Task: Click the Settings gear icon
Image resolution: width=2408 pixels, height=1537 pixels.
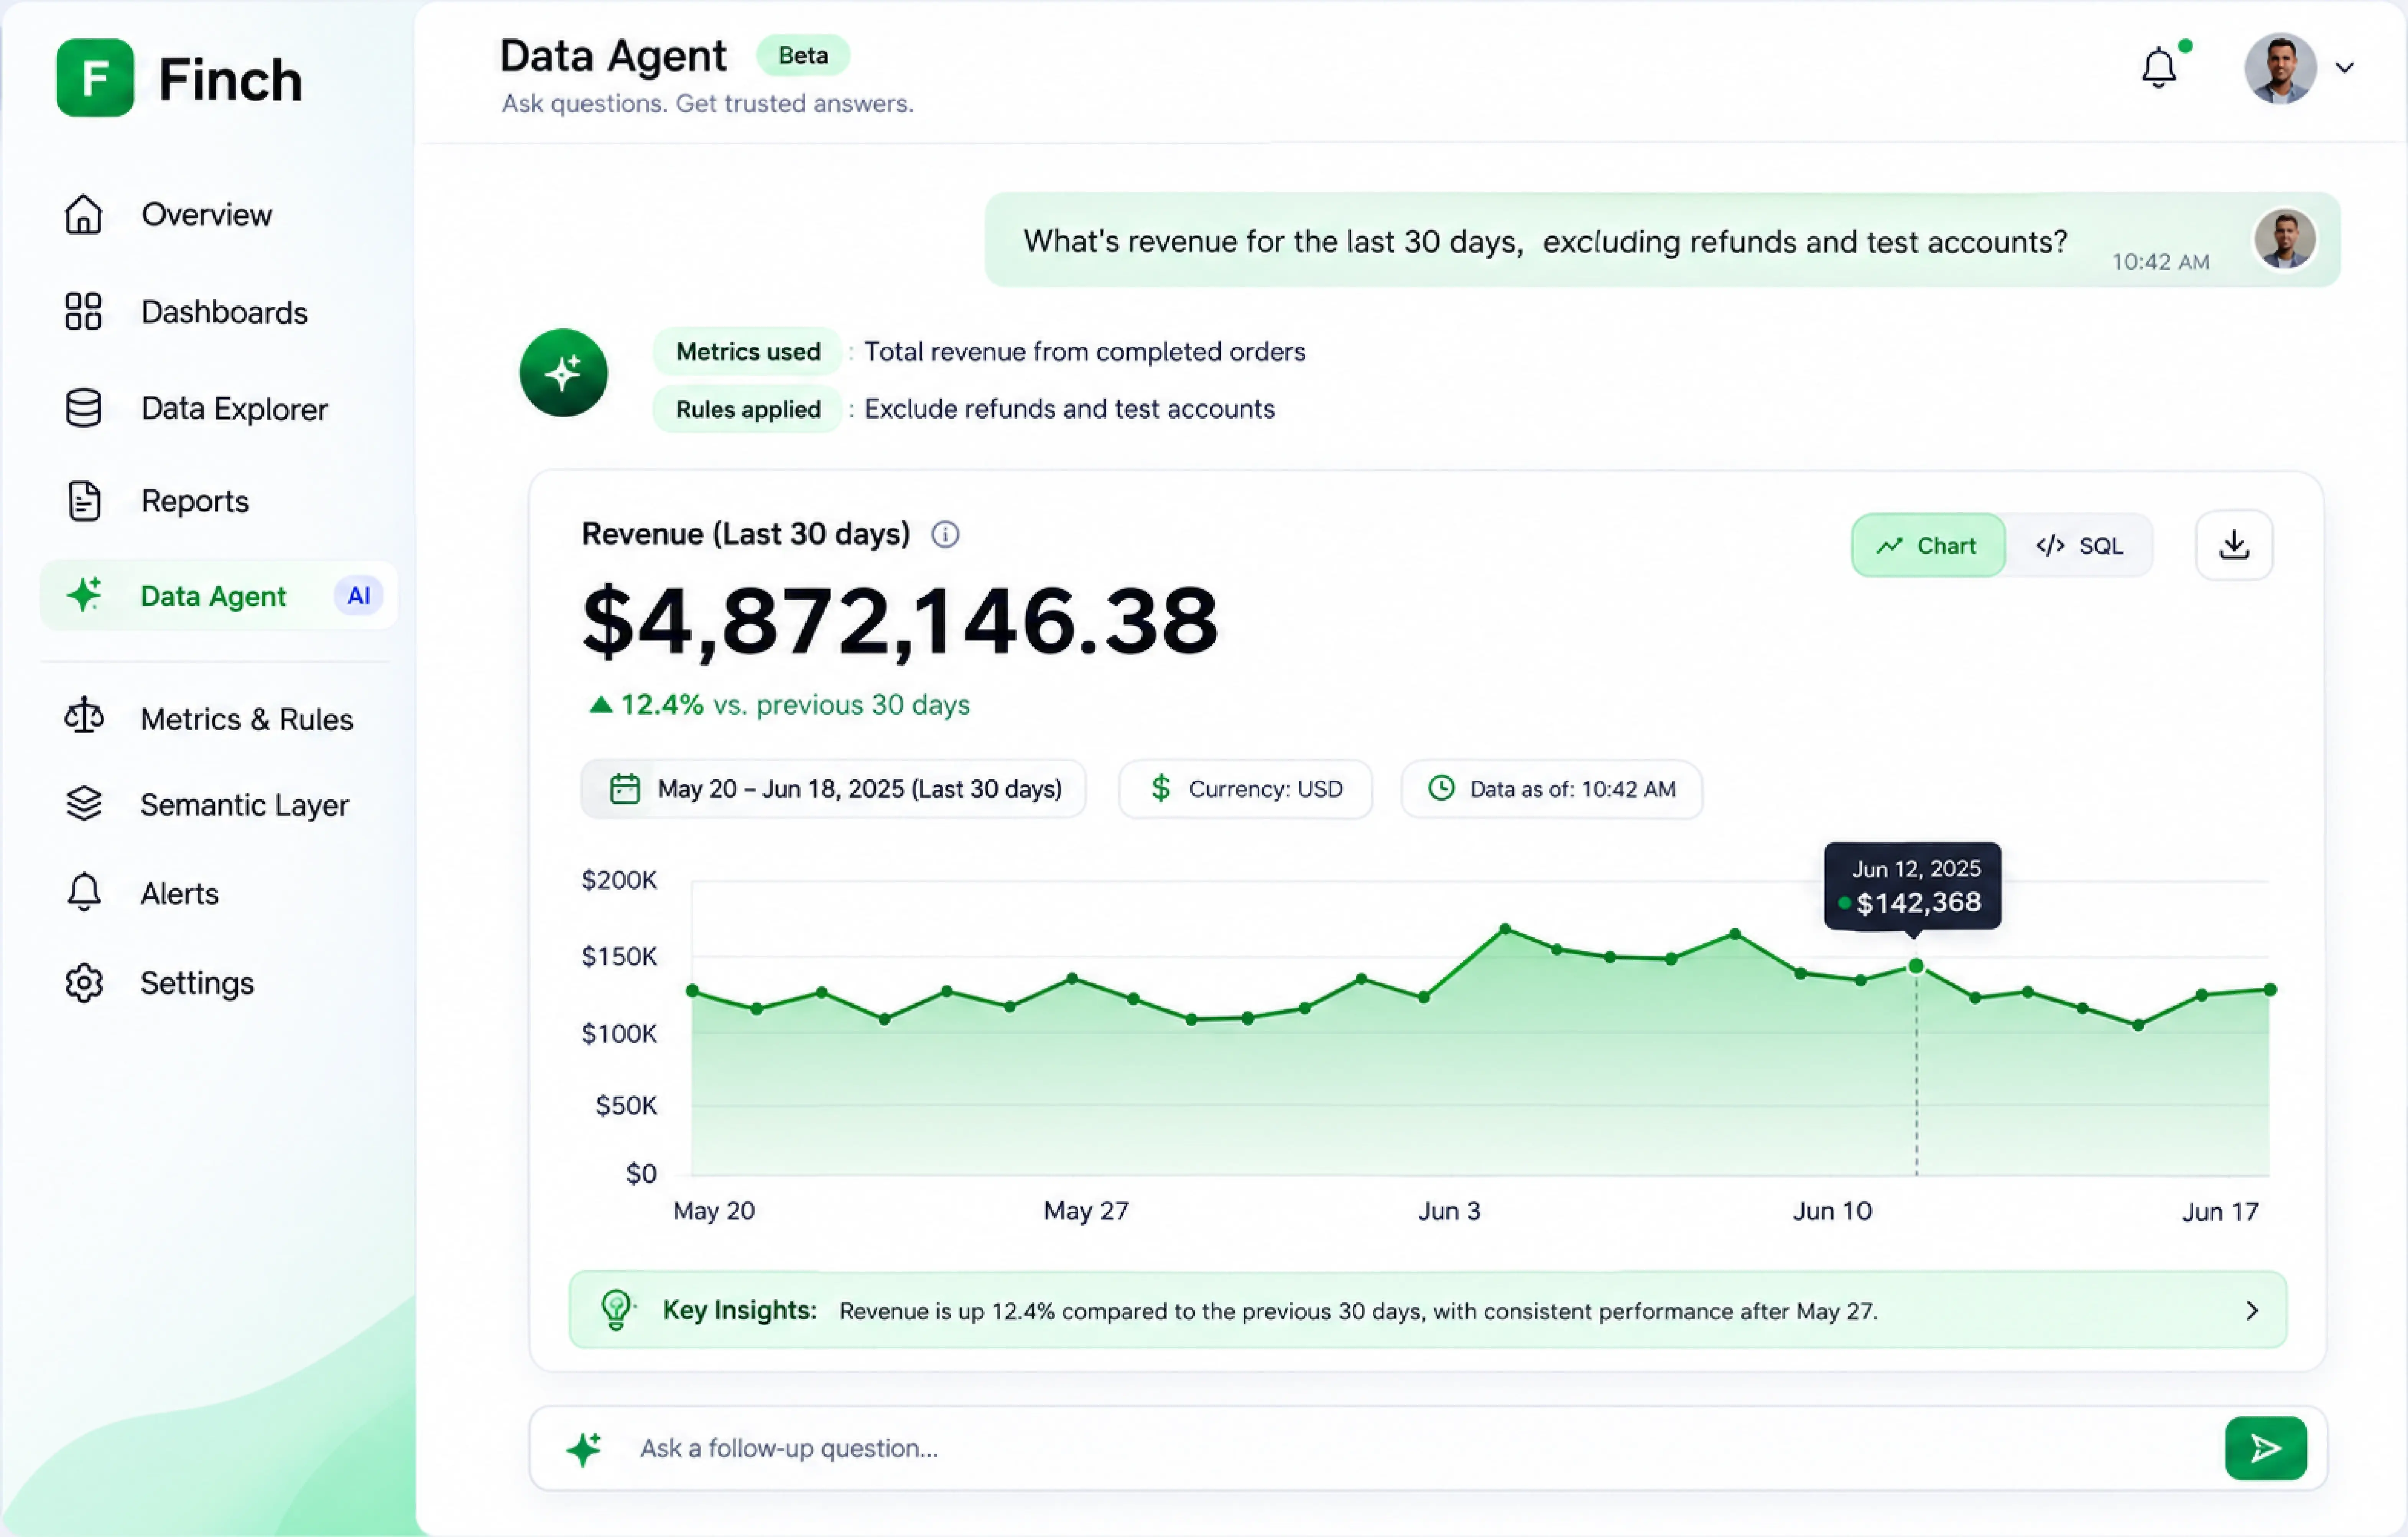Action: tap(84, 983)
